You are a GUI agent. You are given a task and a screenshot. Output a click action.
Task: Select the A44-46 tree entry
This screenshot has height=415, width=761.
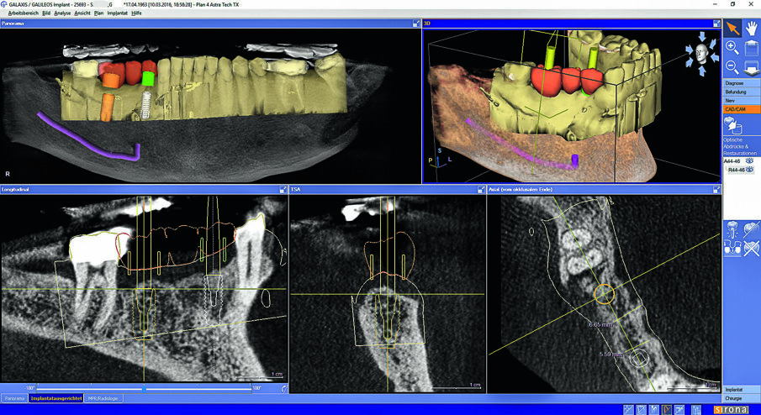[x=732, y=161]
